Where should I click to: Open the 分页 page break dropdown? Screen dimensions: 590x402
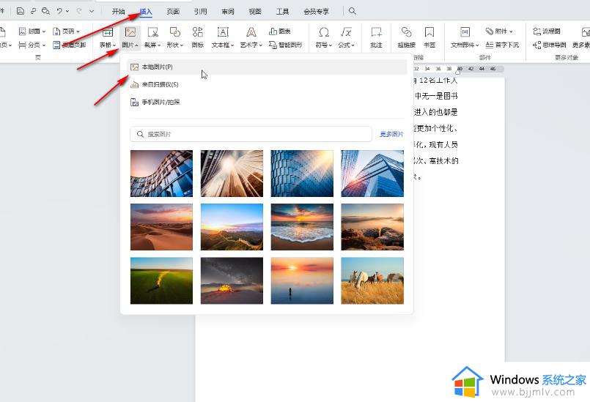tap(32, 45)
